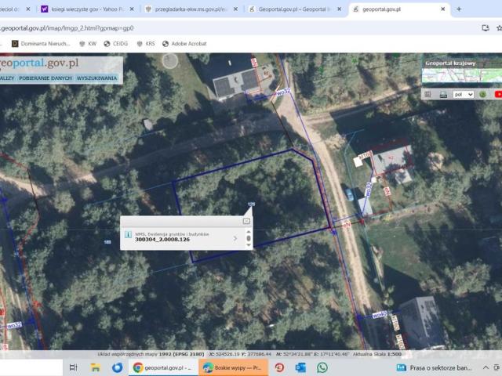
Task: Switch to przegladarka-ekw.ms.gov.pl tab
Action: pos(191,9)
